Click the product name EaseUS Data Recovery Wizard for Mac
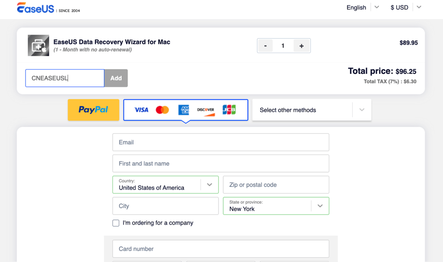 click(112, 42)
